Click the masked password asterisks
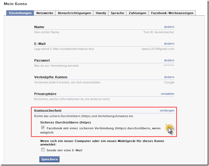The image size is (209, 166). point(169,65)
